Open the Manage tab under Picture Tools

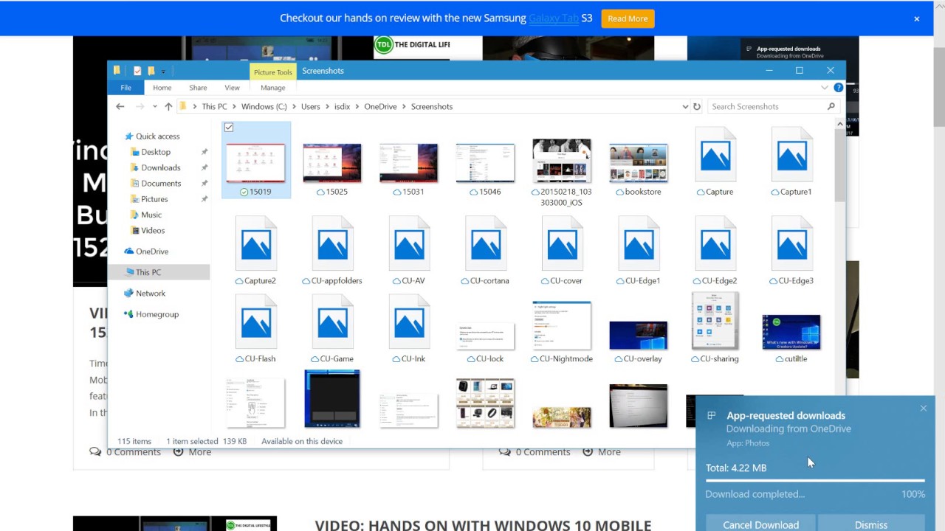tap(272, 88)
